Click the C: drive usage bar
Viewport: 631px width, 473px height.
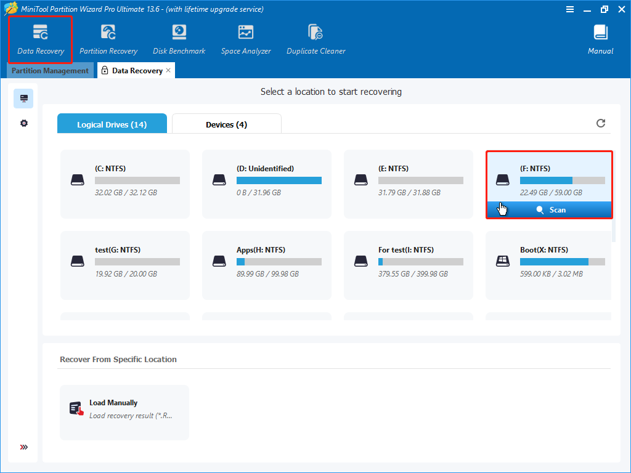pyautogui.click(x=137, y=180)
